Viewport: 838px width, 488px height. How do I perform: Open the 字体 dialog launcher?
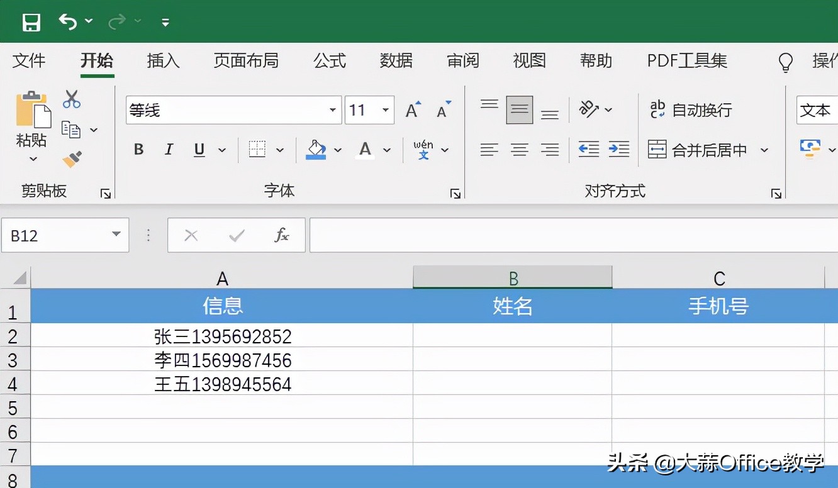pyautogui.click(x=455, y=194)
